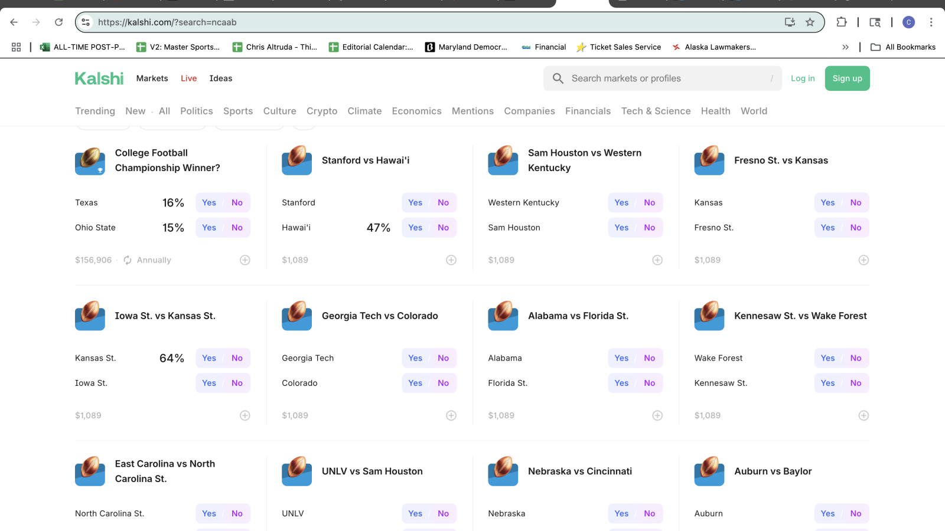The height and width of the screenshot is (531, 945).
Task: Show more bookmarks with double chevron
Action: point(845,47)
